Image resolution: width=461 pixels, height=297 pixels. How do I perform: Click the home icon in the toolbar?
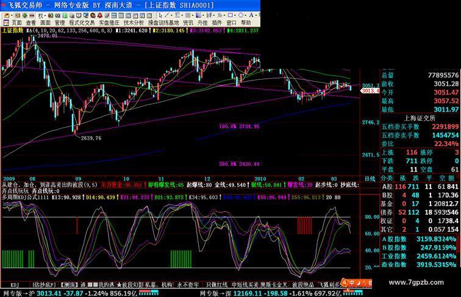click(7, 15)
